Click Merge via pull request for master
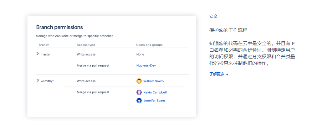The height and width of the screenshot is (129, 322). (x=93, y=65)
